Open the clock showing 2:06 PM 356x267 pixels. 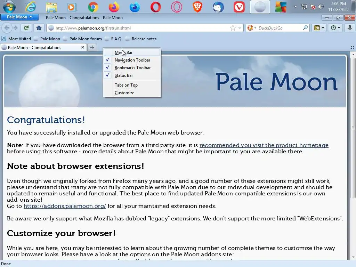coord(338,7)
